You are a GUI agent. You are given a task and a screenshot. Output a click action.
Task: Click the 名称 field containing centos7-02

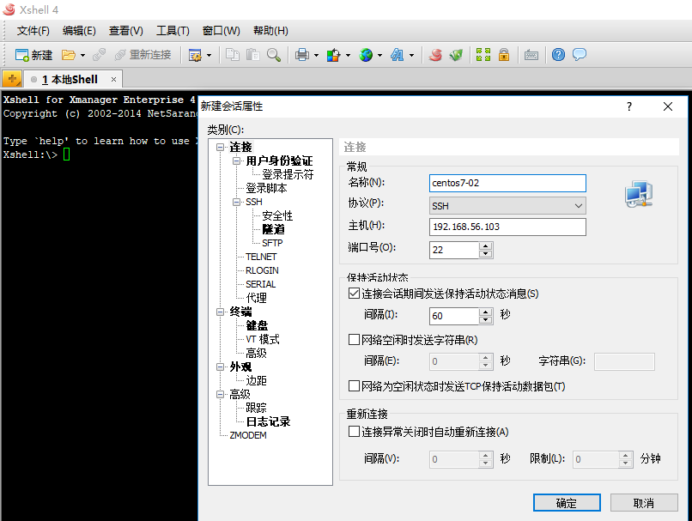pyautogui.click(x=507, y=183)
